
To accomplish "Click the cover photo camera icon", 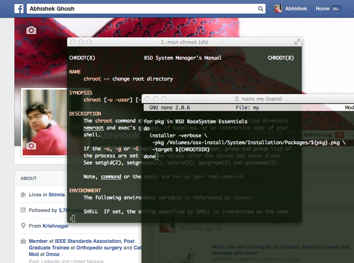I will pos(31,30).
